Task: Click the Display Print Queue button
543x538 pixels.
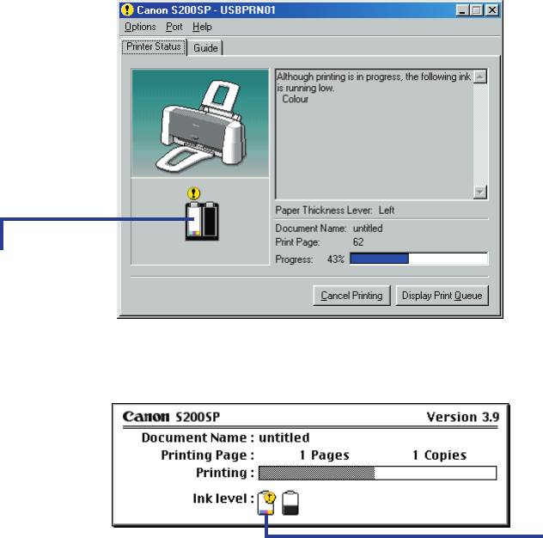Action: [x=442, y=296]
